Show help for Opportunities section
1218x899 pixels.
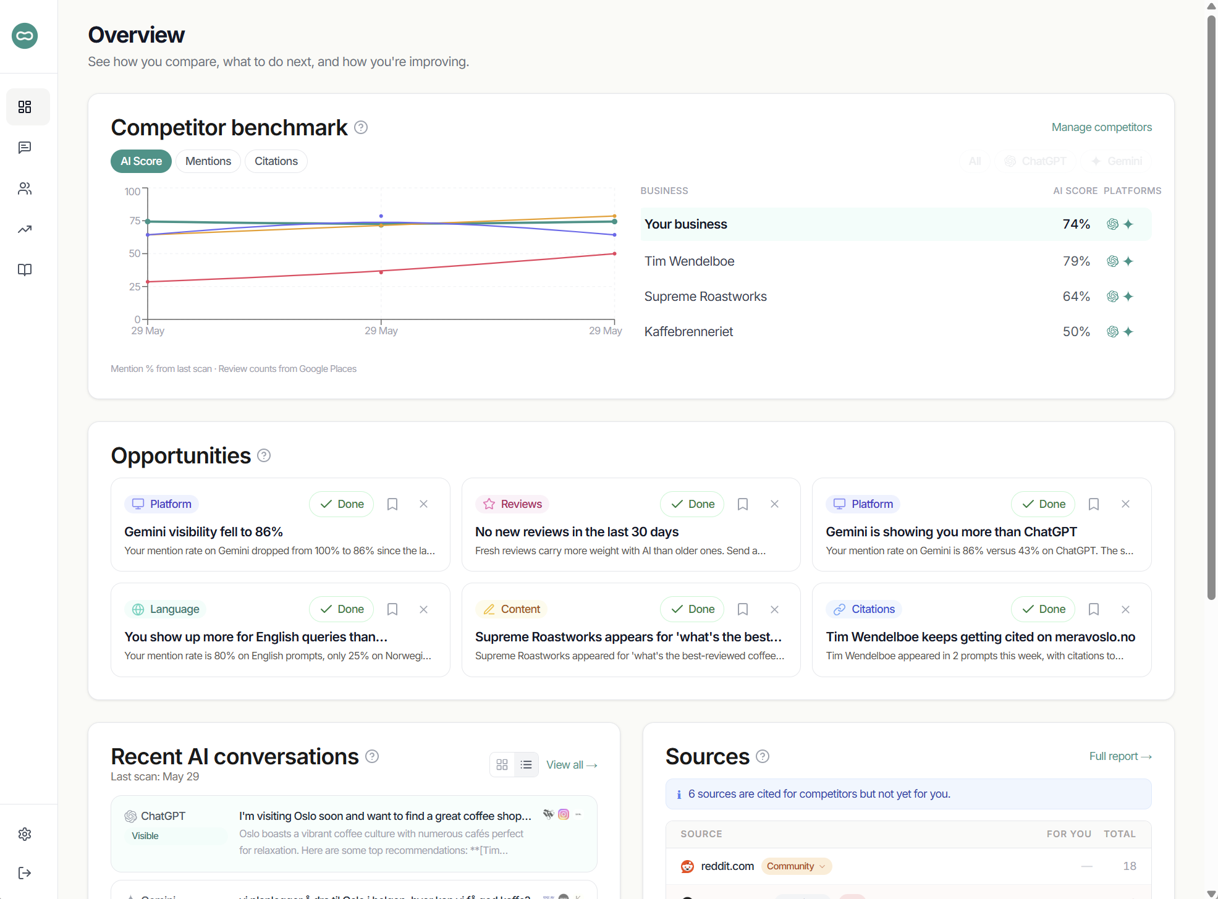[264, 455]
